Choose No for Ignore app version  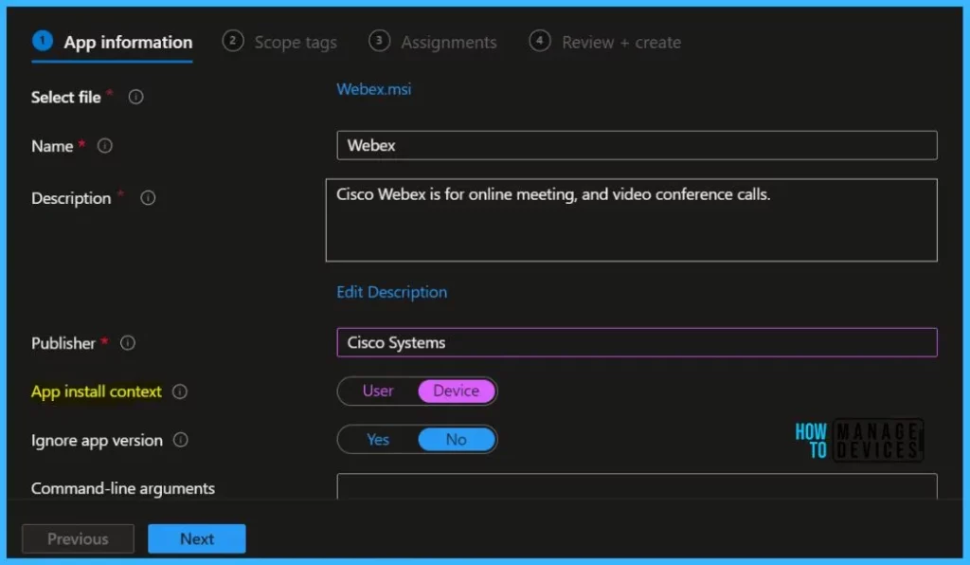coord(457,439)
